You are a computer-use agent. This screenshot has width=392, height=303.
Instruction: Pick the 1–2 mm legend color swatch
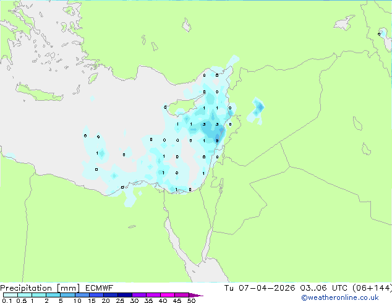pos(39,295)
